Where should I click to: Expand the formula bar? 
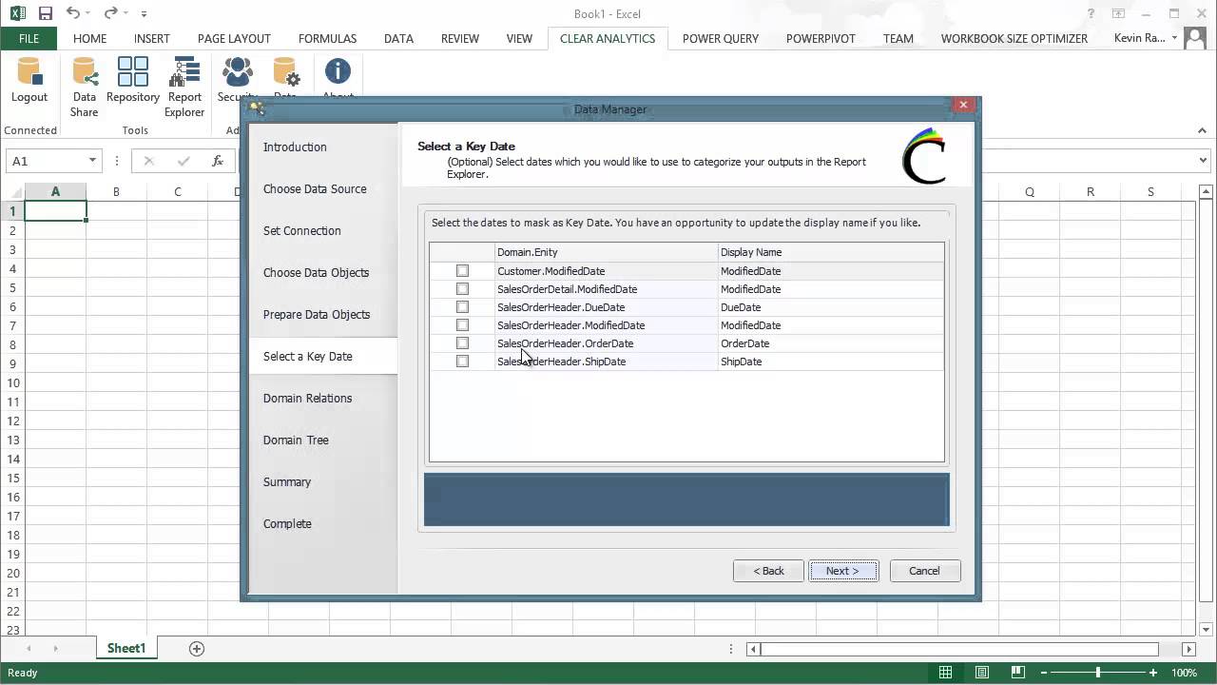click(1203, 161)
